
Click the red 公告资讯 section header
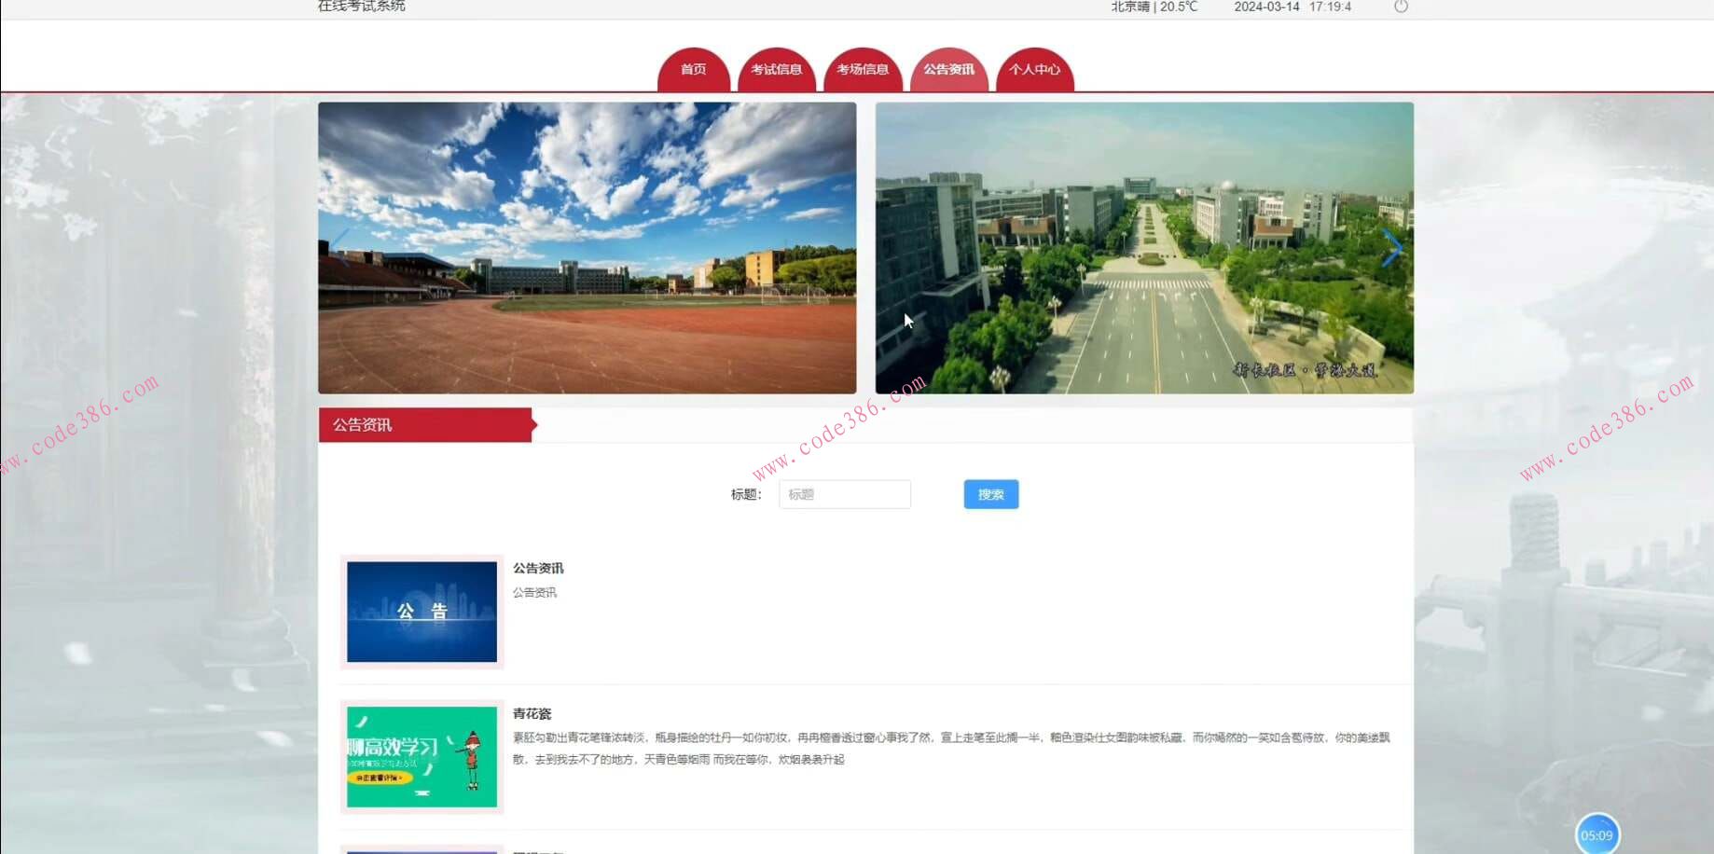pyautogui.click(x=426, y=425)
